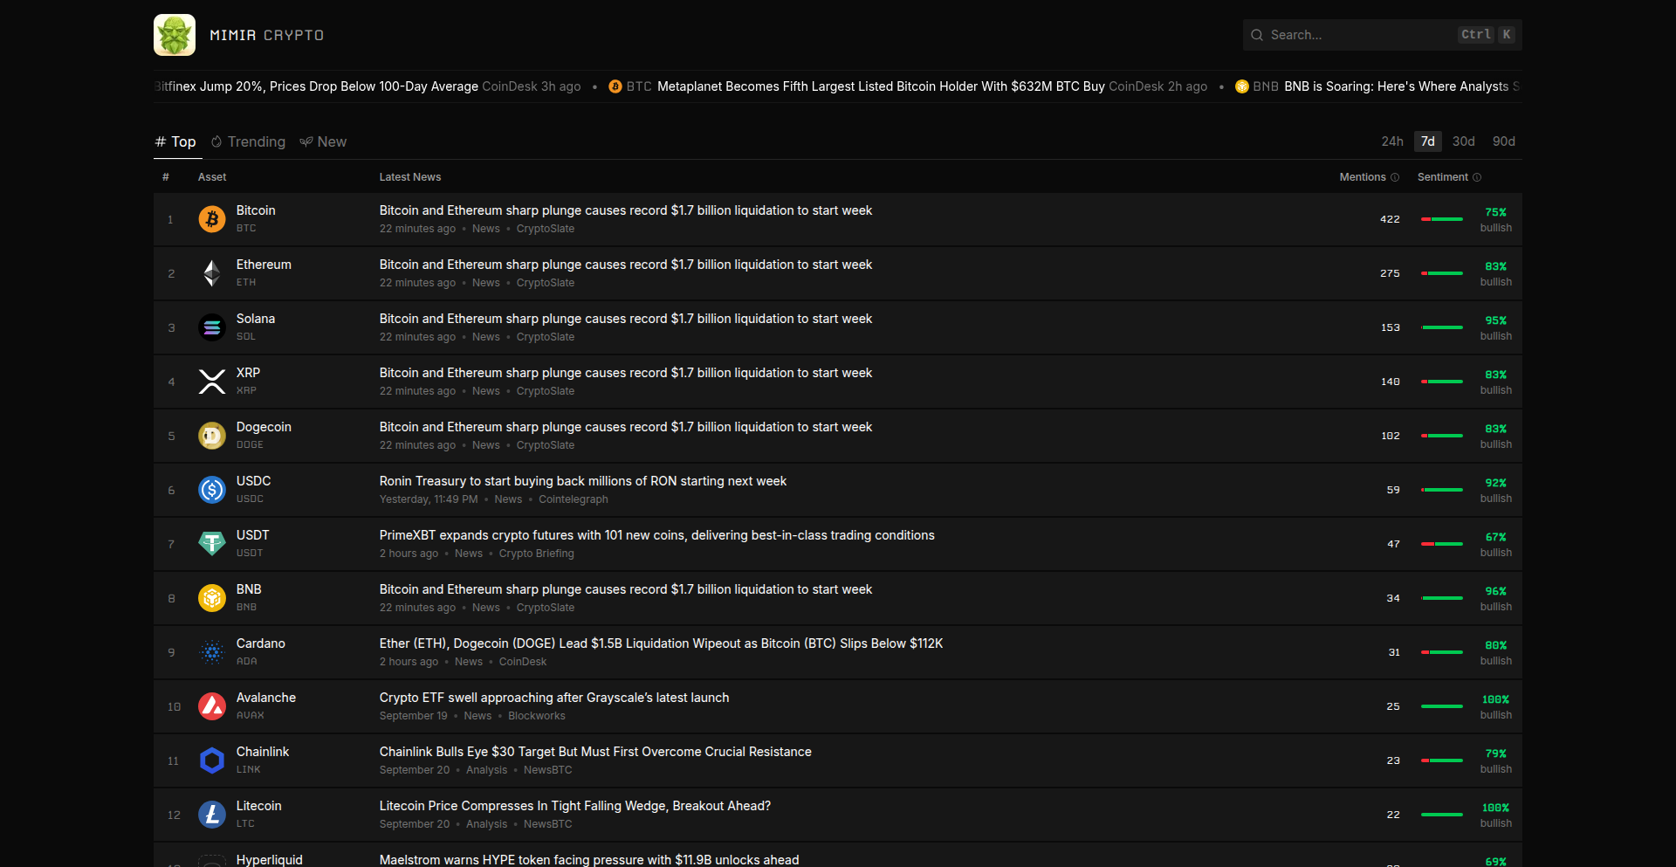The height and width of the screenshot is (867, 1676).
Task: Click the Avalanche sentiment bar
Action: [1442, 706]
